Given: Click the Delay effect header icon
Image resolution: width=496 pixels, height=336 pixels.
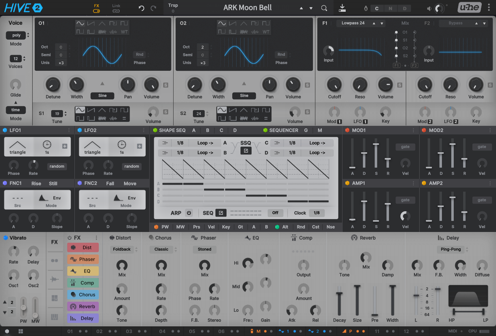Looking at the screenshot, I should [x=441, y=238].
